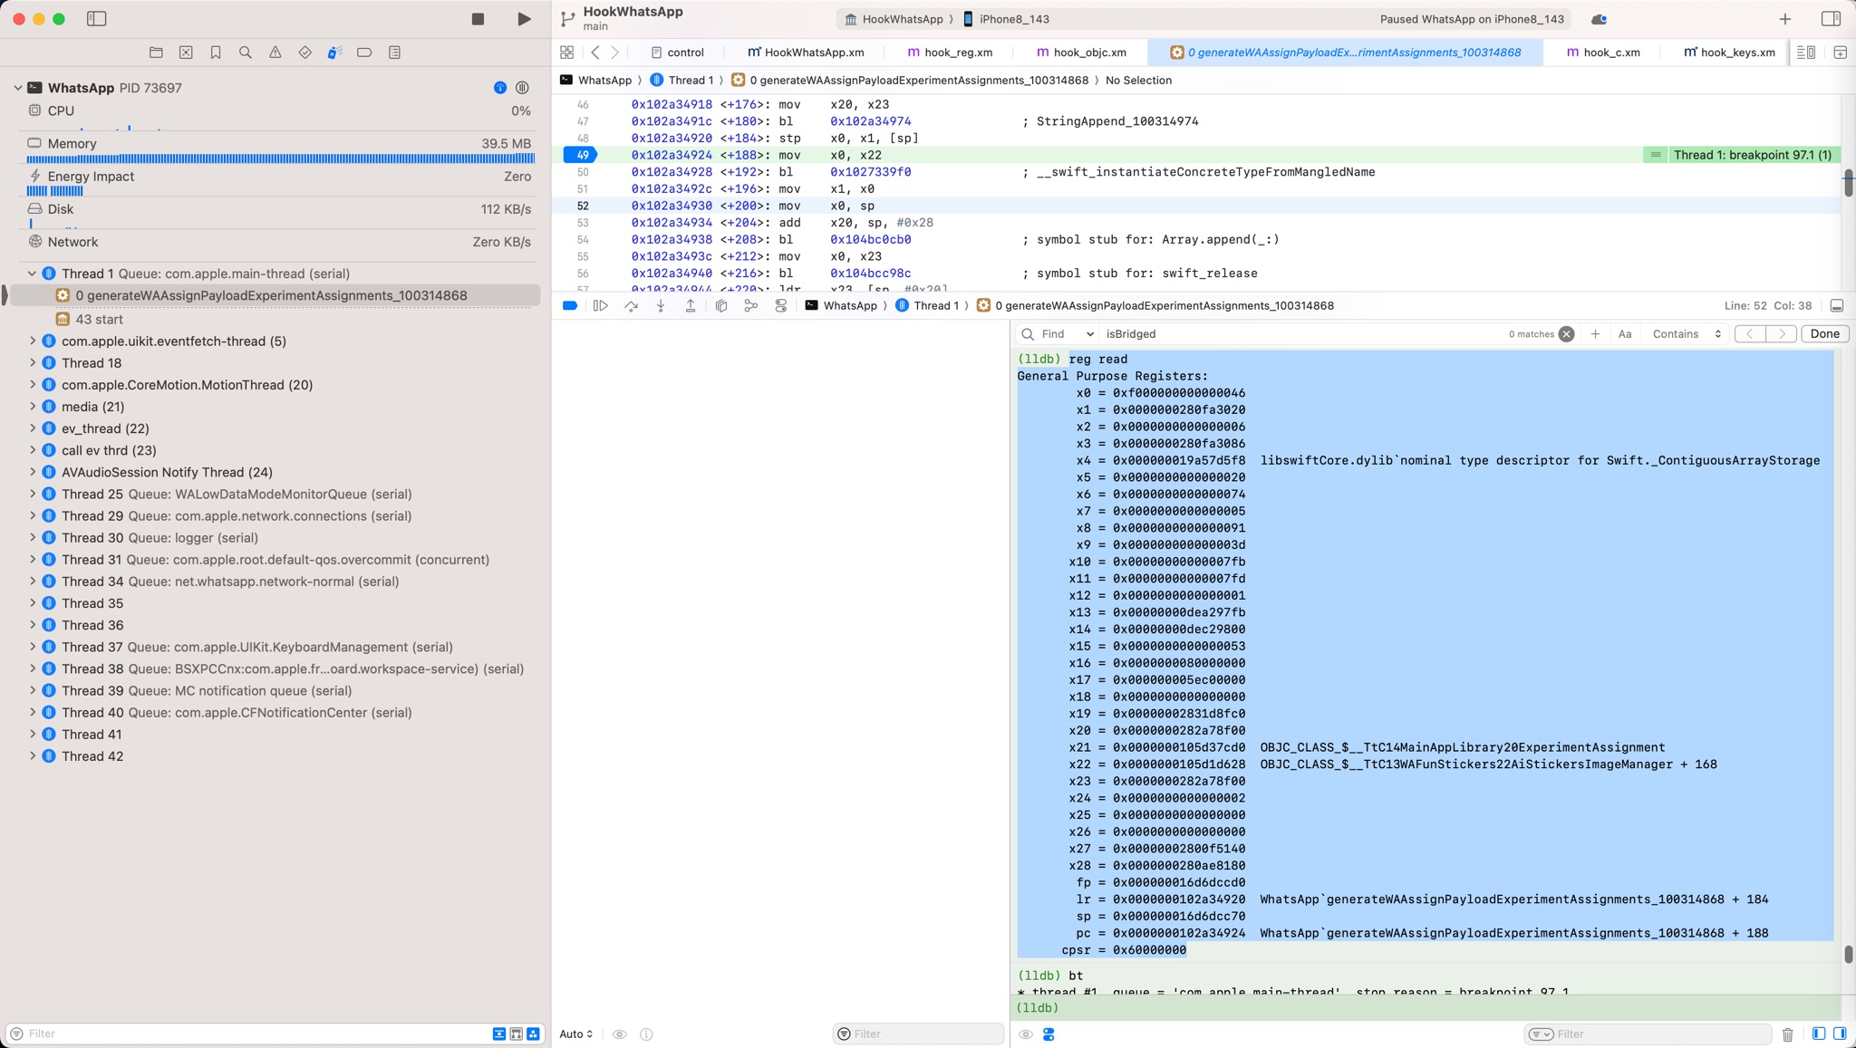Click the Run play button in toolbar
Screen dimensions: 1856x1048
tap(524, 19)
